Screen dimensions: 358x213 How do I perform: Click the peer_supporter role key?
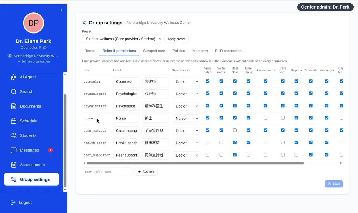97,155
